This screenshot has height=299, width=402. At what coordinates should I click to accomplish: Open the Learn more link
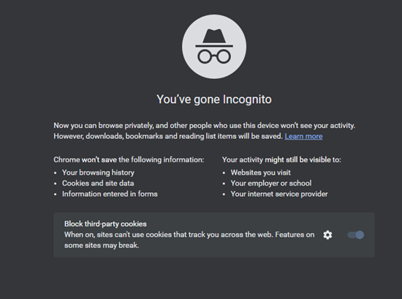pos(303,136)
